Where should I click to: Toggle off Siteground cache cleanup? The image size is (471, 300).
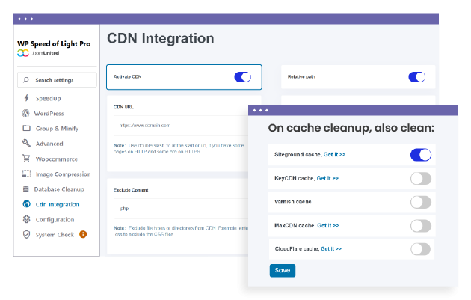tap(421, 155)
